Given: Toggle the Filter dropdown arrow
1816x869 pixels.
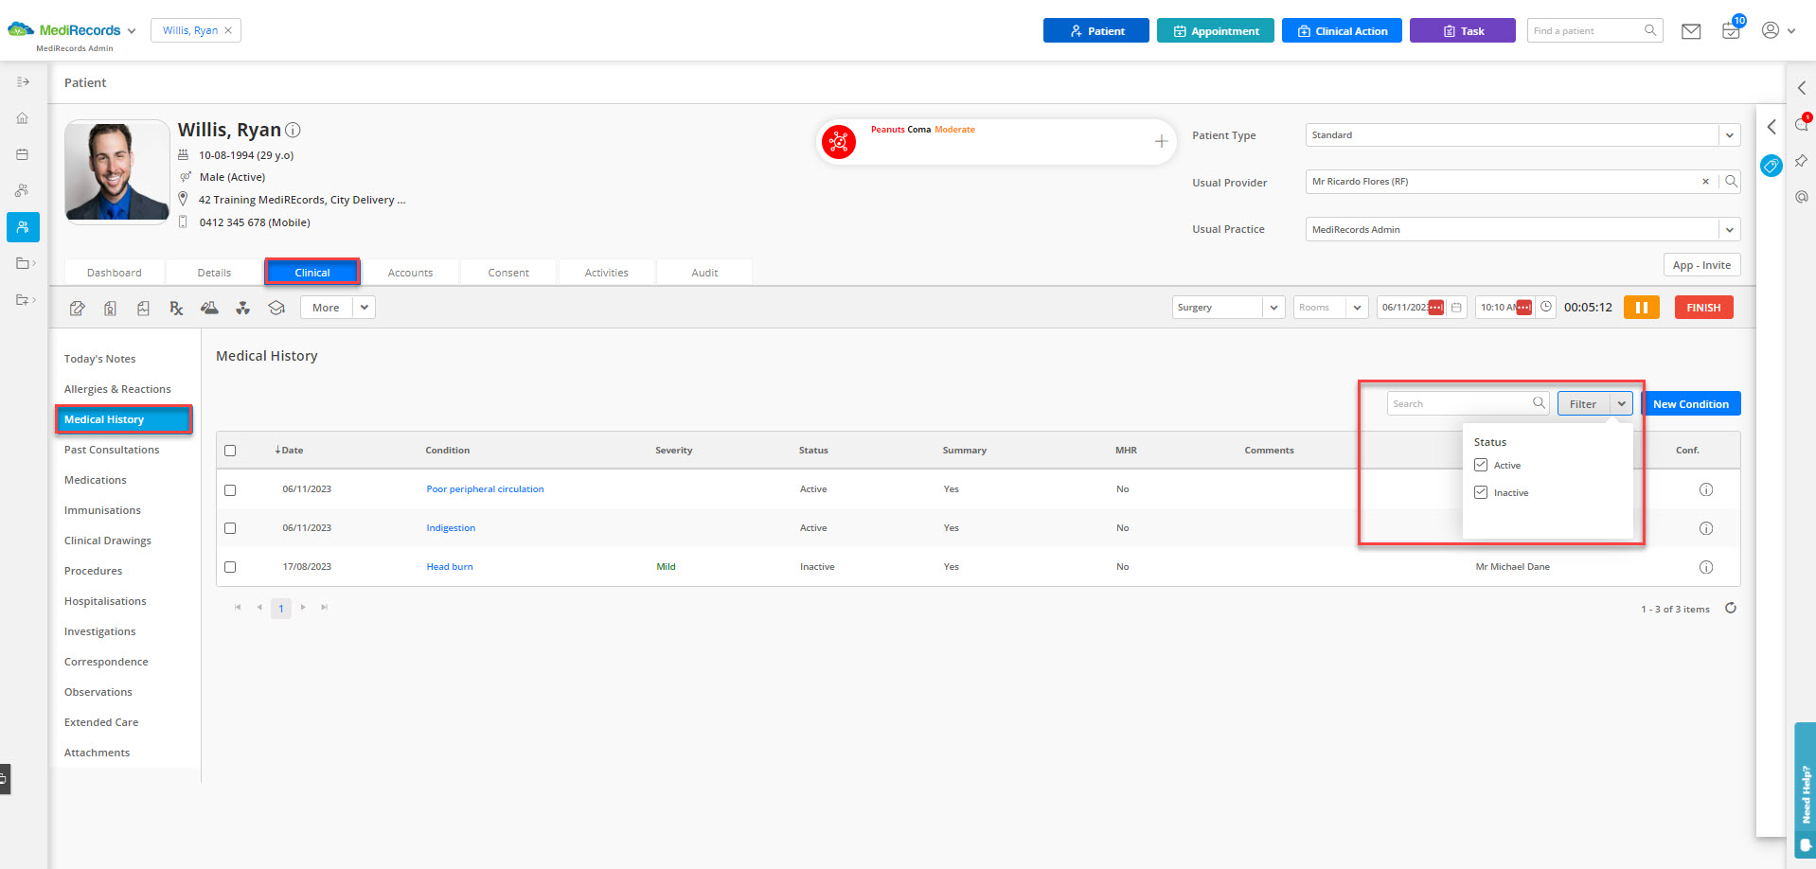Looking at the screenshot, I should (1622, 404).
